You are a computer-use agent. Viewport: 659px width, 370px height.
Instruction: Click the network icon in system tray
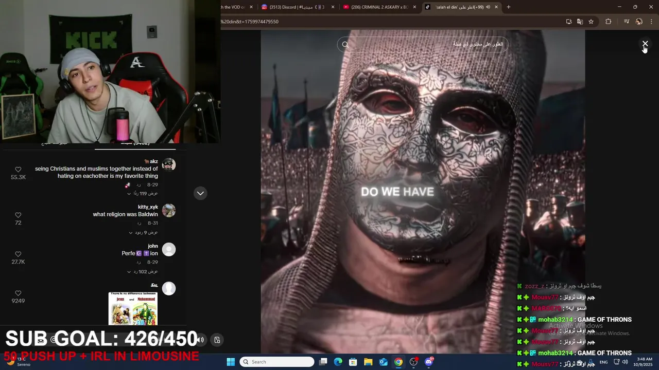617,362
